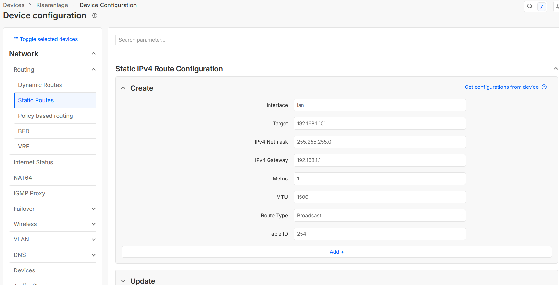The image size is (559, 285).
Task: Expand the Failover menu
Action: click(x=93, y=209)
